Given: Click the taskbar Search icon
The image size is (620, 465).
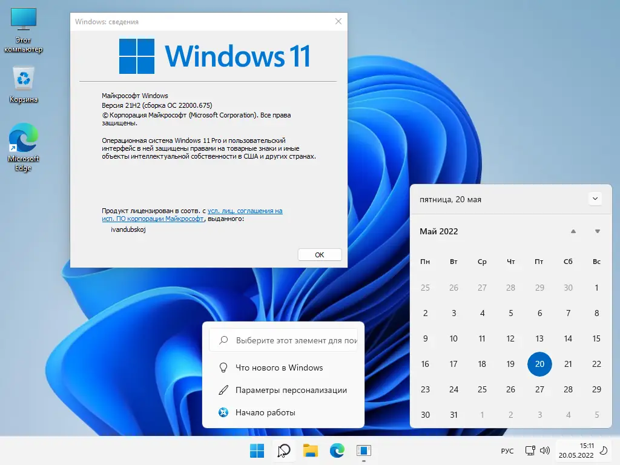Looking at the screenshot, I should click(284, 450).
